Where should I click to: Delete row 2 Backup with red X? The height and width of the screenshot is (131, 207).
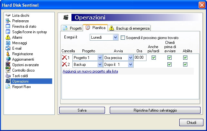coord(64,64)
